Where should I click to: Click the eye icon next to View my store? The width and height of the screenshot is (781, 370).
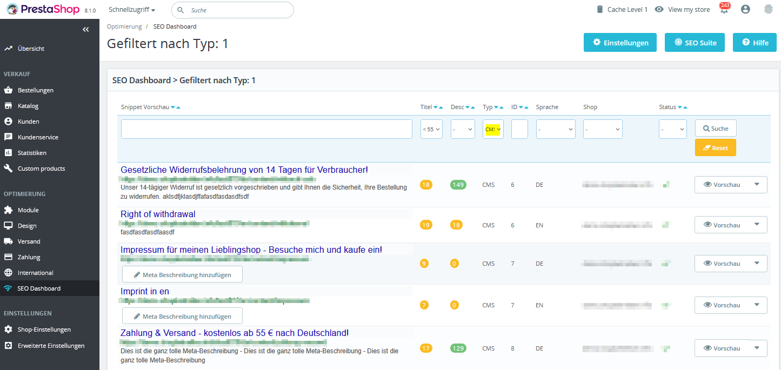(659, 9)
